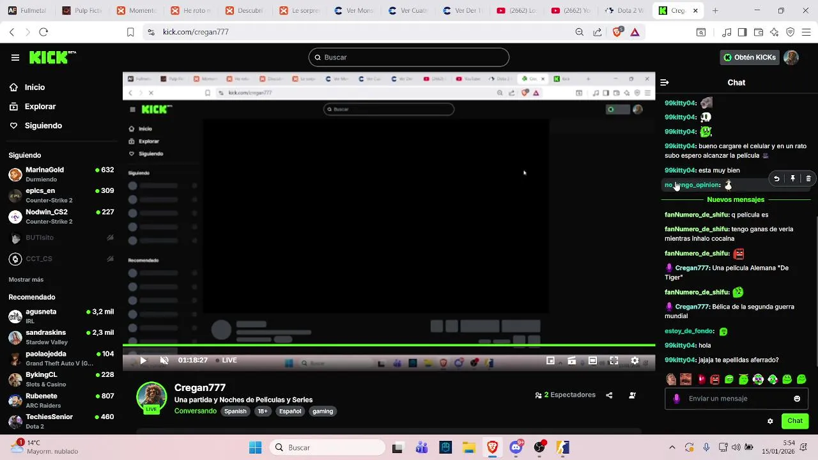This screenshot has width=818, height=460.
Task: Open File Explorer from taskbar
Action: [x=469, y=448]
